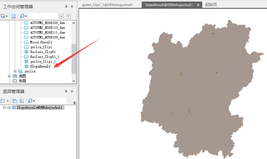Click workspace tree scrollbar down arrow

[74, 81]
